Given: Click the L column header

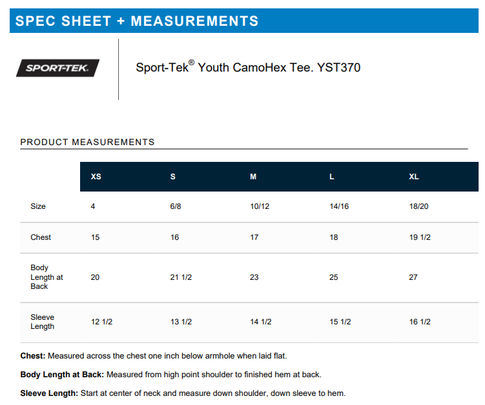Looking at the screenshot, I should [332, 177].
